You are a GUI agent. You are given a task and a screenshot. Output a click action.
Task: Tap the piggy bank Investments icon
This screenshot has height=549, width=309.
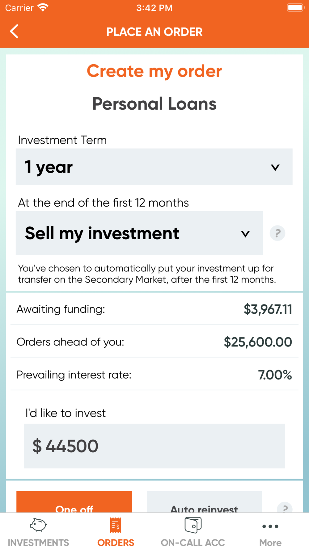pos(38,525)
